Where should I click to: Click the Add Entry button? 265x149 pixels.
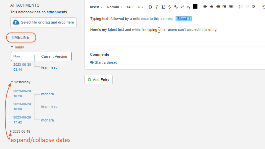[98, 80]
